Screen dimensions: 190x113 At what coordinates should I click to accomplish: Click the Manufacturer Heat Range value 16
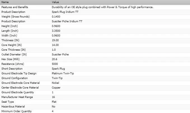tap(53, 97)
